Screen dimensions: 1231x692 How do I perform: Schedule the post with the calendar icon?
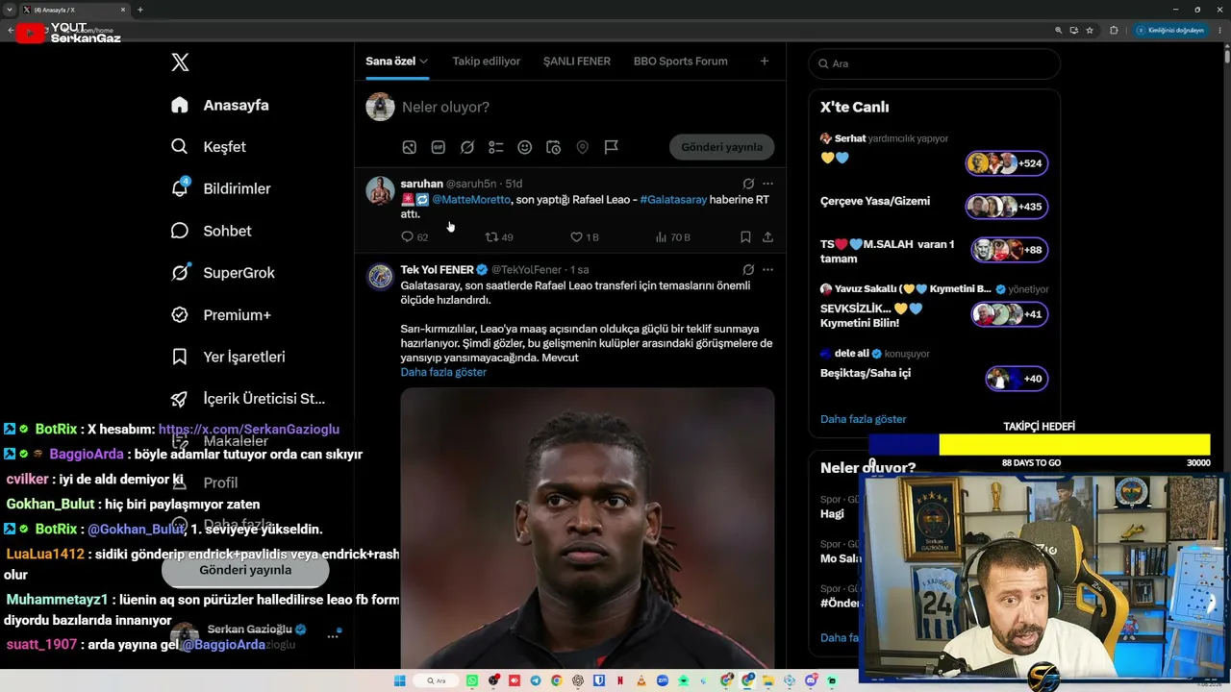coord(554,147)
